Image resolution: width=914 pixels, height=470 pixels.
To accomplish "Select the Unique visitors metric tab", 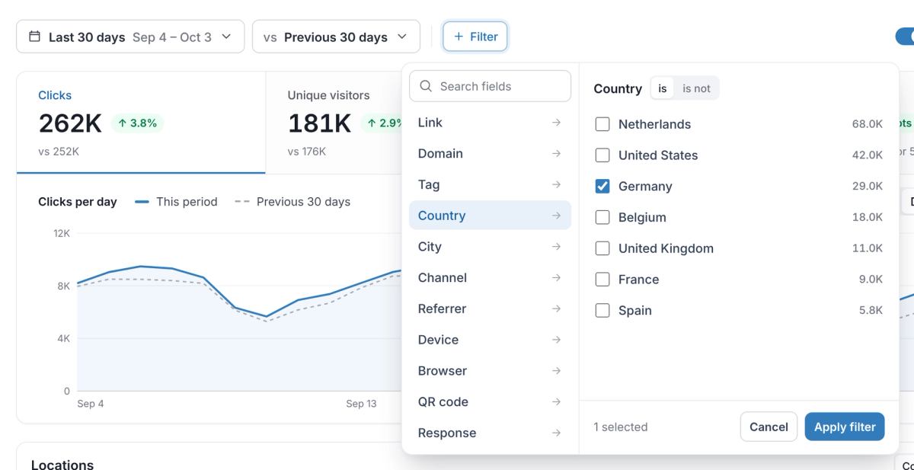I will click(x=334, y=123).
